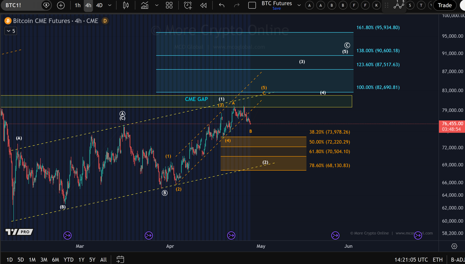Grab the floating toolbar dotted handle

pyautogui.click(x=386, y=5)
